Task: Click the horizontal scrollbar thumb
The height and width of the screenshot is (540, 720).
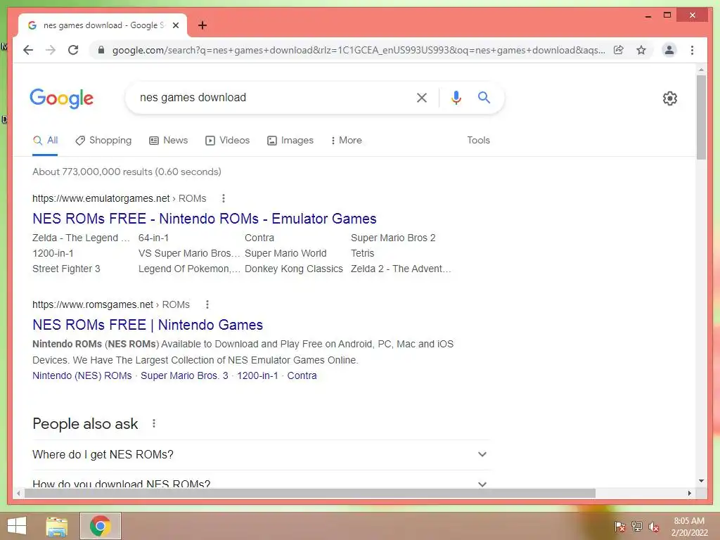Action: pos(310,493)
